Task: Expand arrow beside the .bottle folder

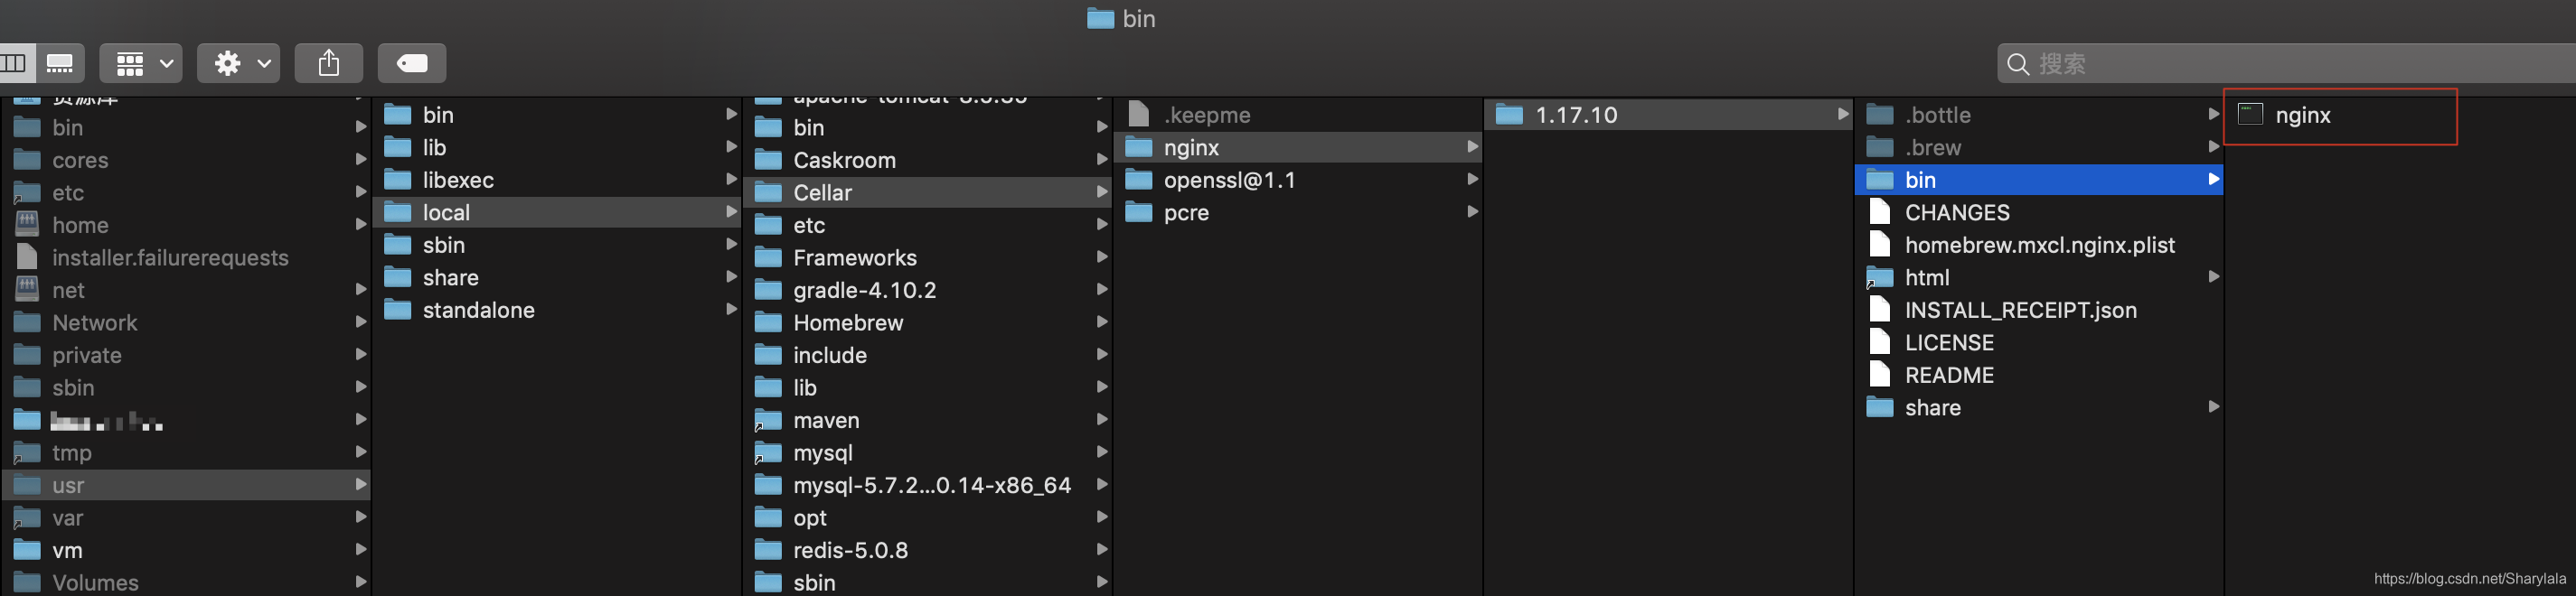Action: tap(2213, 114)
